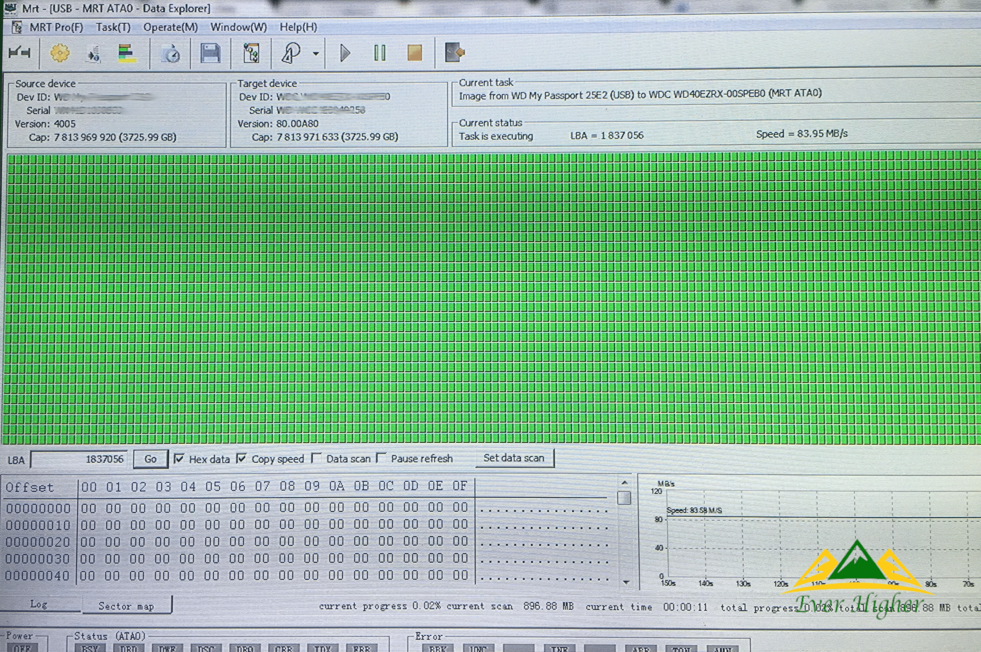Disable the Copy speed checkbox
Screen dimensions: 981x652
(241, 459)
